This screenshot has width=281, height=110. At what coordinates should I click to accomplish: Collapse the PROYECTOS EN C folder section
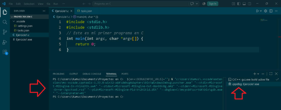[x=29, y=17]
